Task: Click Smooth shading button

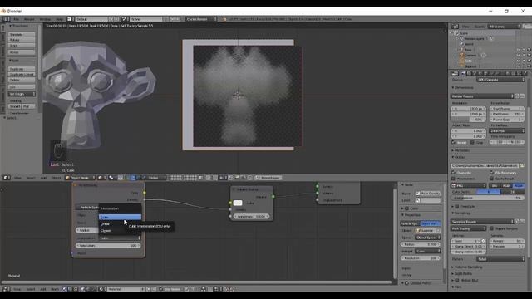Action: coord(15,106)
